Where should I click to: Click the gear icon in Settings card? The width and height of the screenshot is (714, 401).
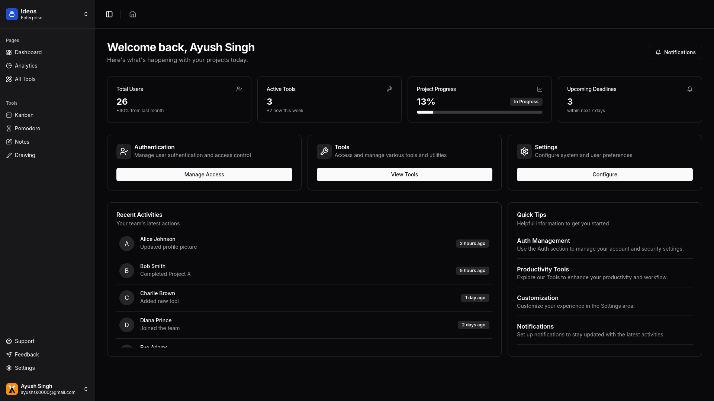point(524,151)
